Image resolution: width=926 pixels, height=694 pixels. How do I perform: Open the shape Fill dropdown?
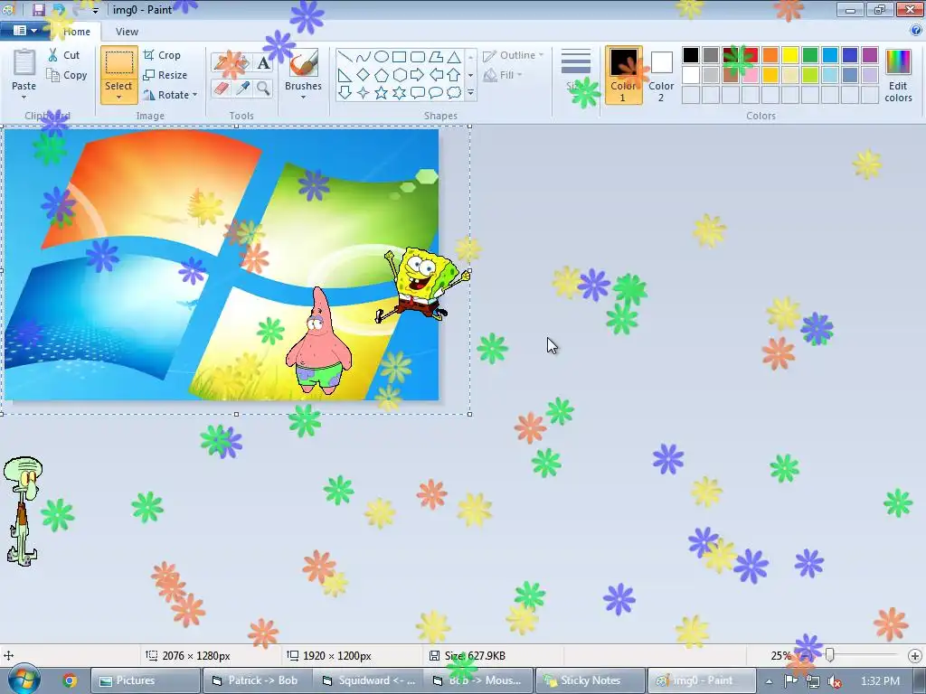tap(503, 75)
